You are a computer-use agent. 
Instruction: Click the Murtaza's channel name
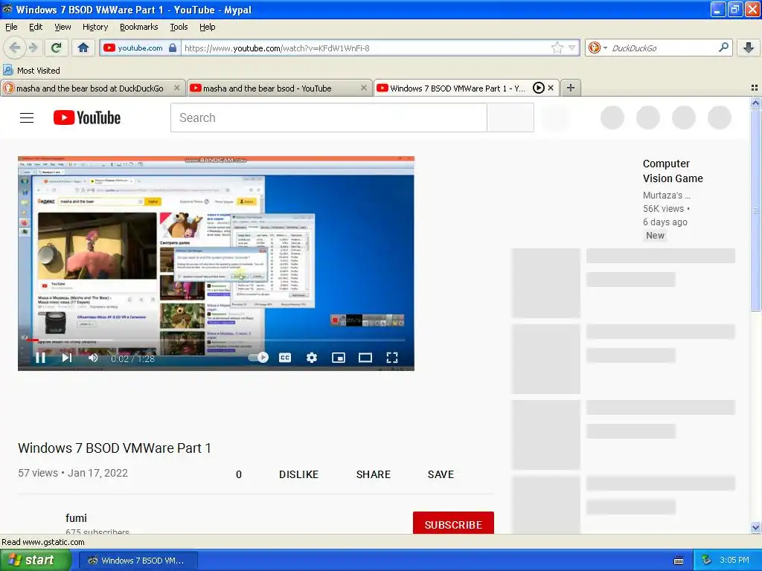click(x=666, y=196)
